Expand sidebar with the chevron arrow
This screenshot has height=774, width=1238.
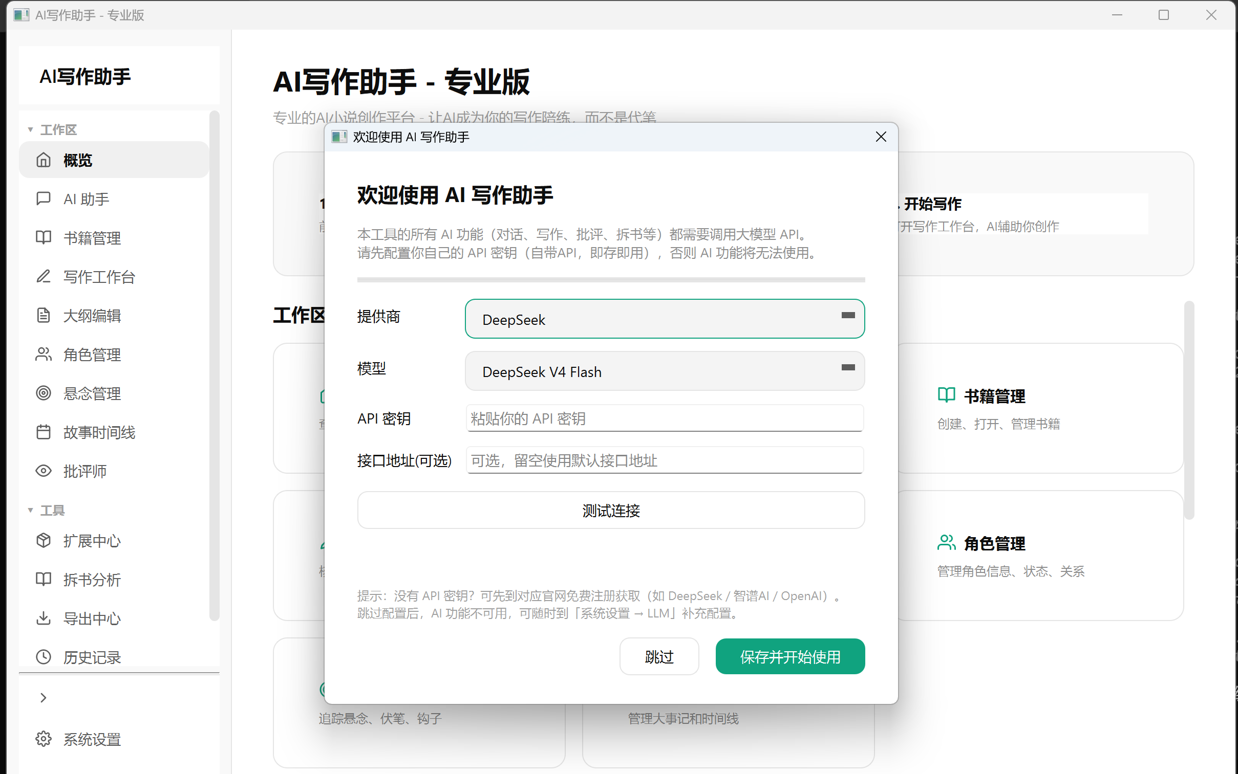(x=44, y=698)
